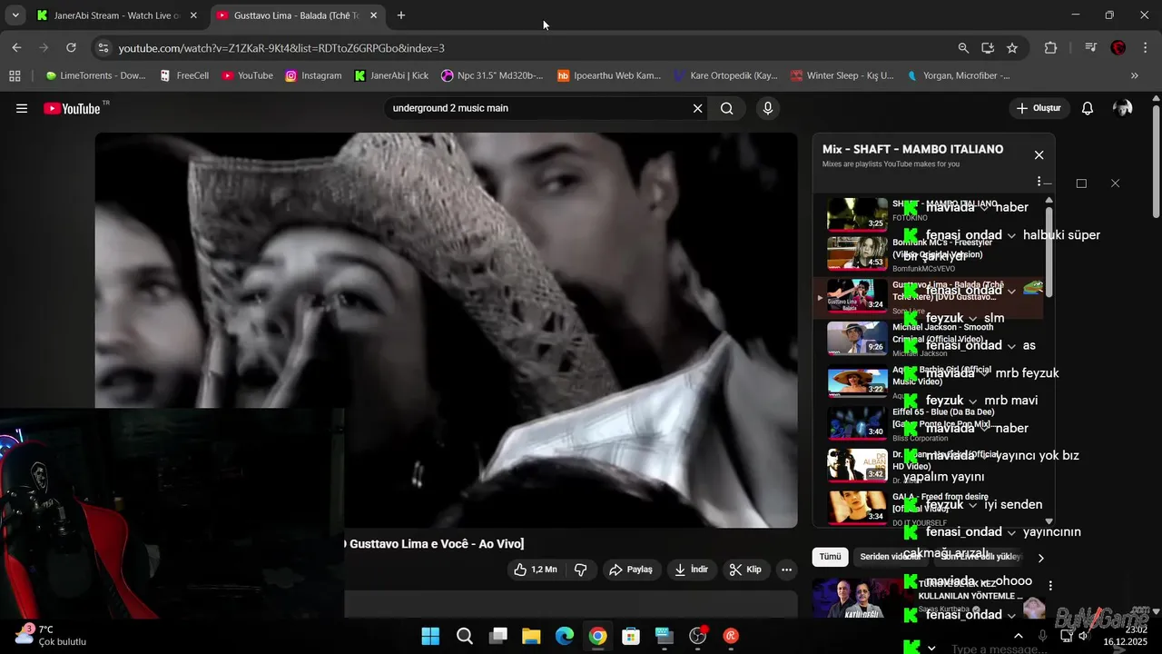Go back to previous page
The image size is (1162, 654).
pyautogui.click(x=16, y=48)
